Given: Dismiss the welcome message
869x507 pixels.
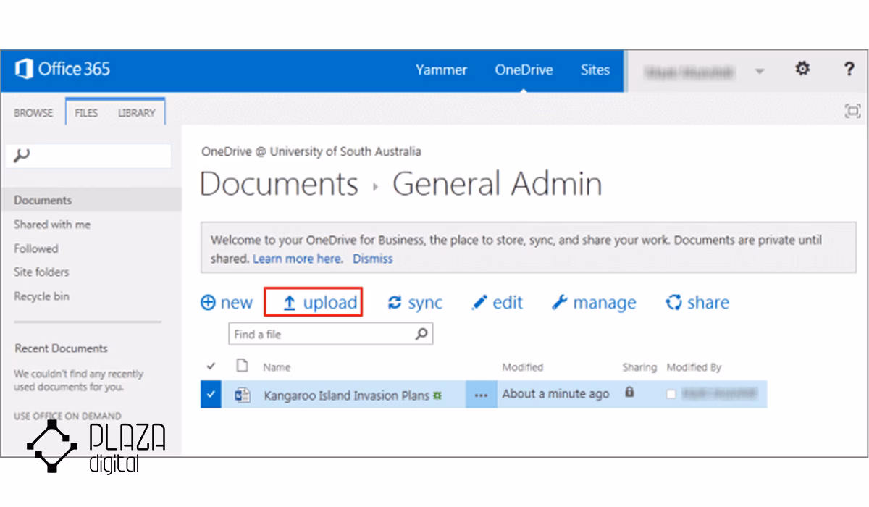Looking at the screenshot, I should pos(373,259).
